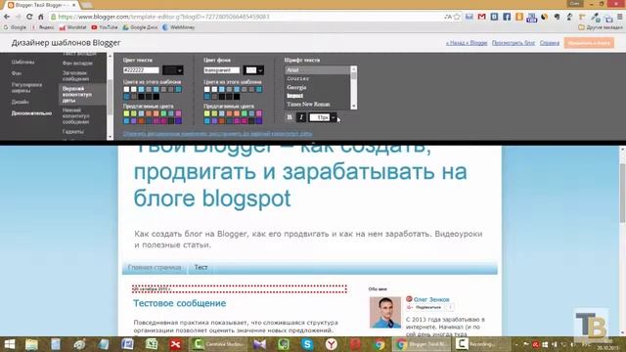Open the Яндекс bookmark

[43, 27]
